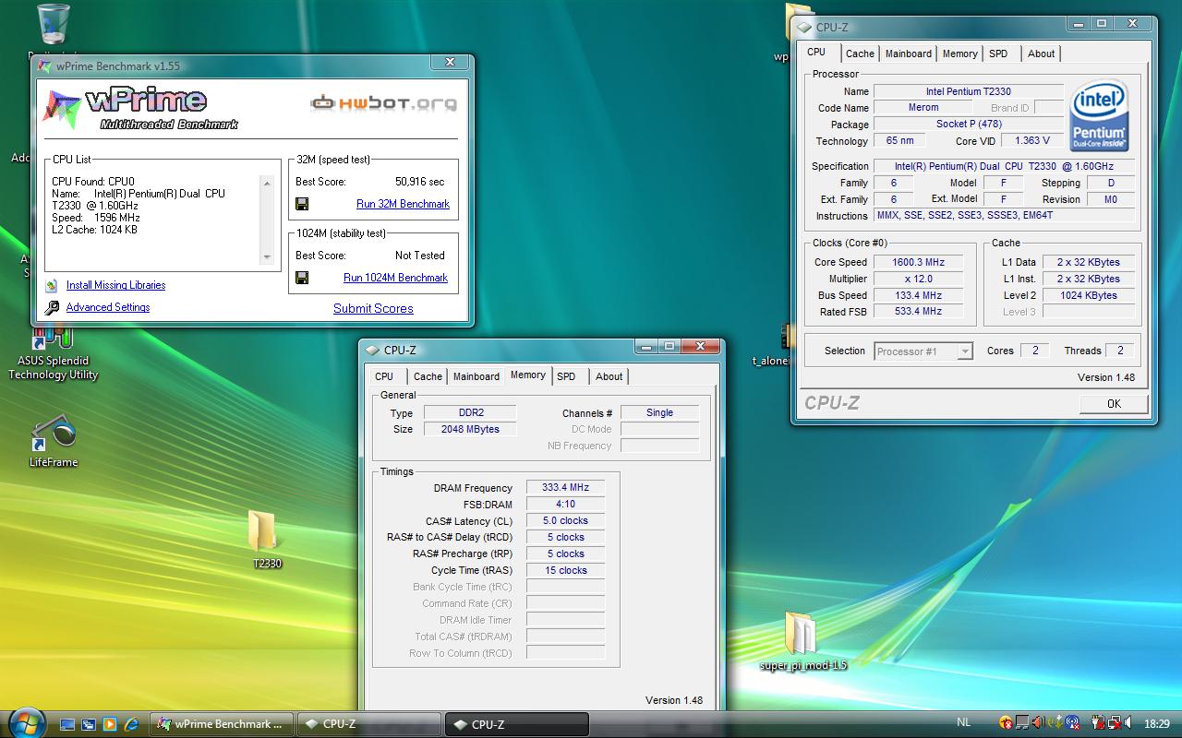Click the 5.0 clocks CAS latency value
The height and width of the screenshot is (738, 1182).
(565, 521)
